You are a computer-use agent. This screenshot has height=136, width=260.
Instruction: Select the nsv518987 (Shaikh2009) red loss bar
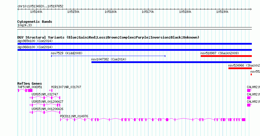pos(226,56)
